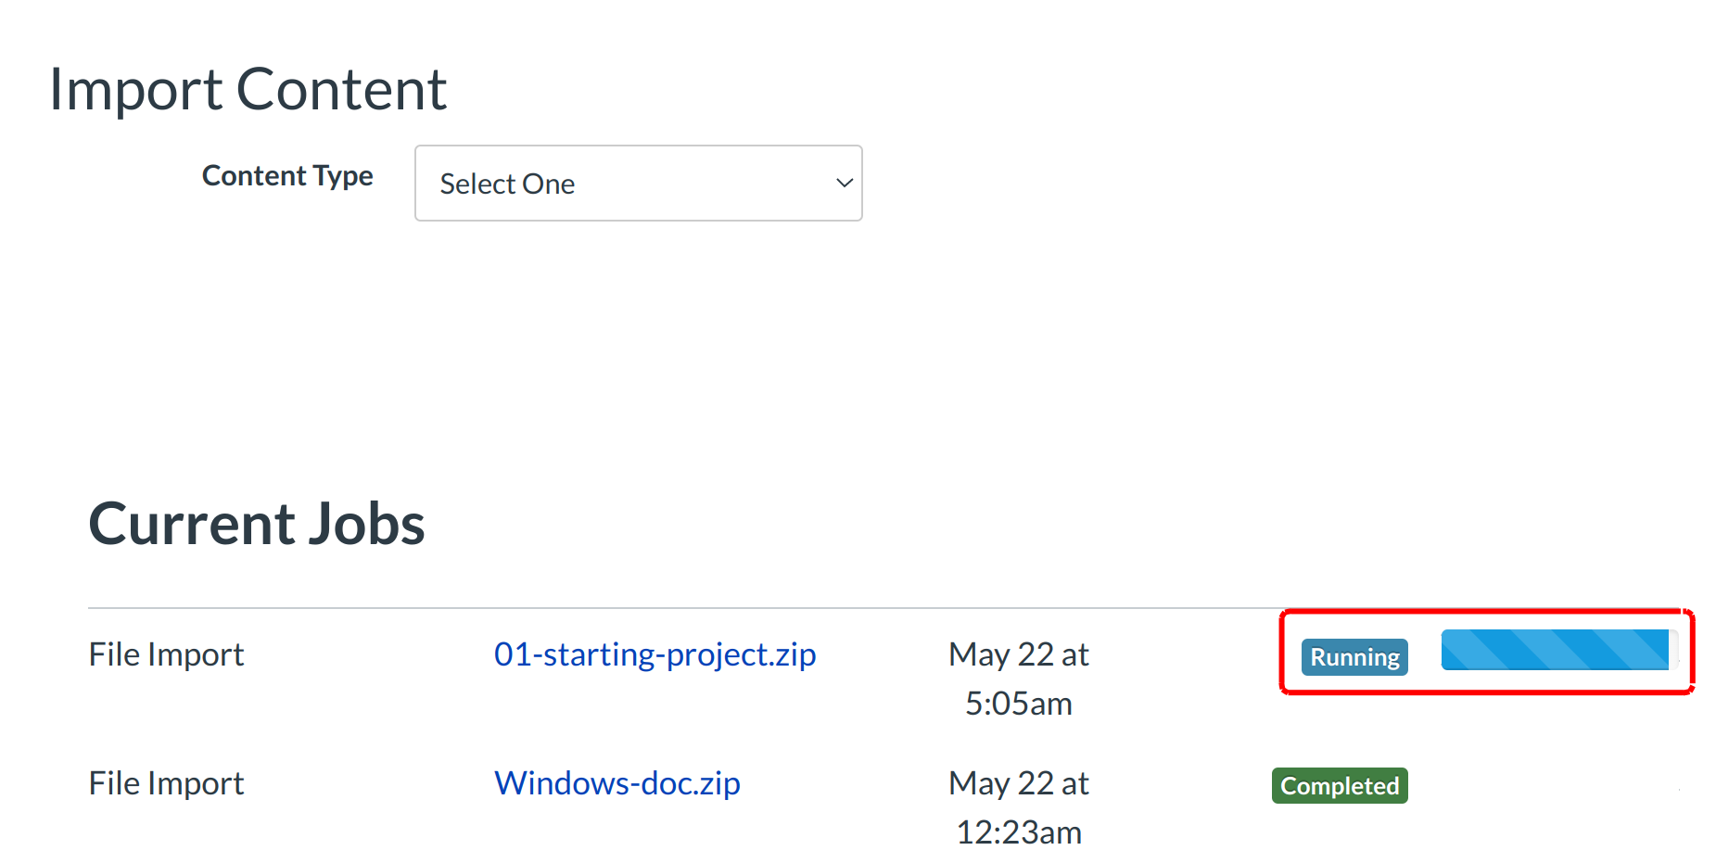Click the striped blue import progress bar

tap(1554, 650)
